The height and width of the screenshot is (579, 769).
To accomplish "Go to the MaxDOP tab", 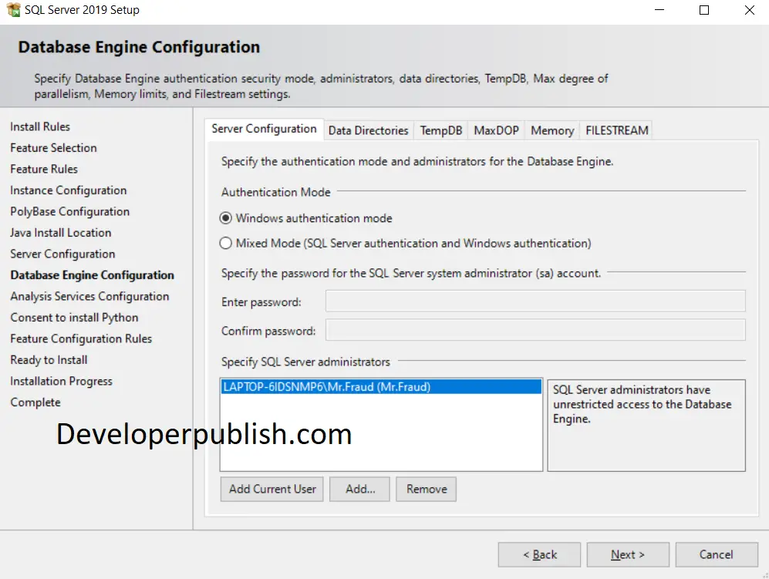I will [496, 130].
